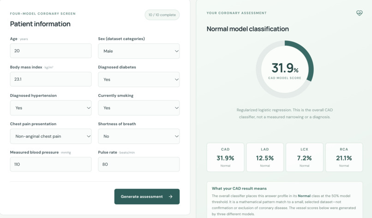Open the Shortness of breath dropdown

(x=139, y=136)
